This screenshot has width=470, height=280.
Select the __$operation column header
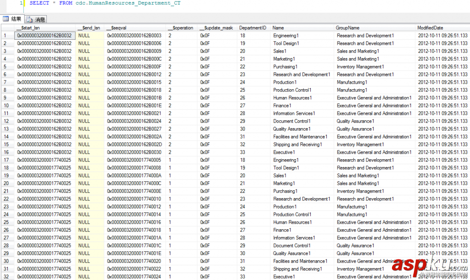pos(182,28)
